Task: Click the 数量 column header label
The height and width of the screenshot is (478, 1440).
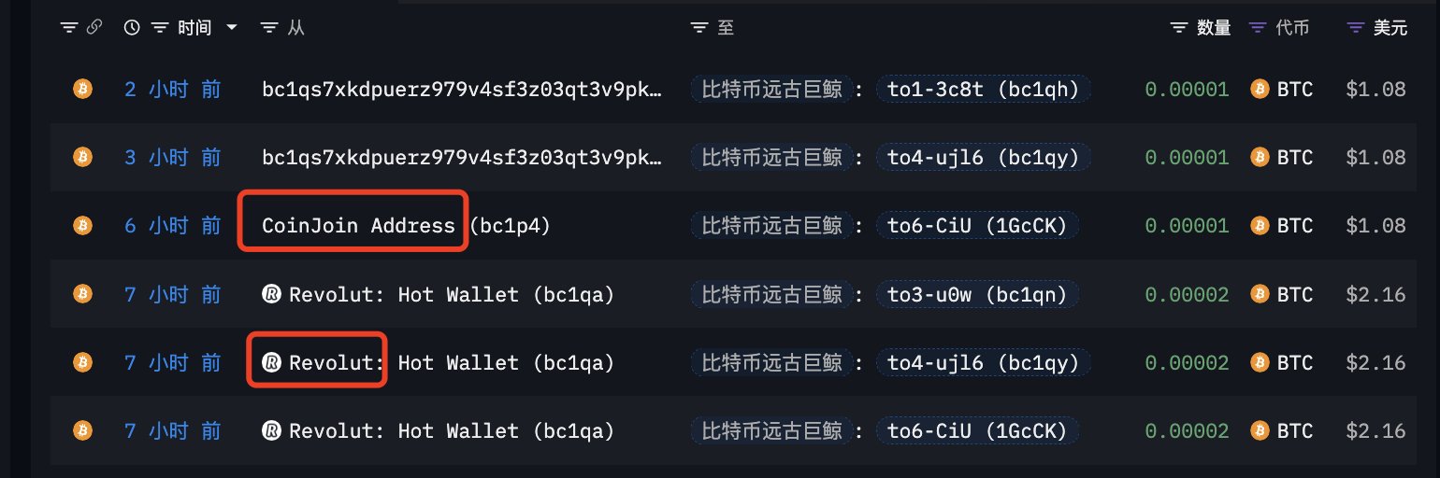Action: pyautogui.click(x=1214, y=28)
